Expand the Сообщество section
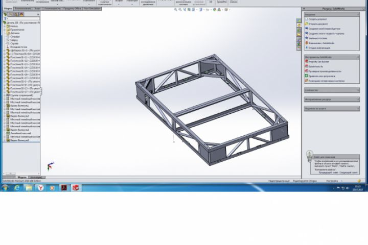 (358, 90)
